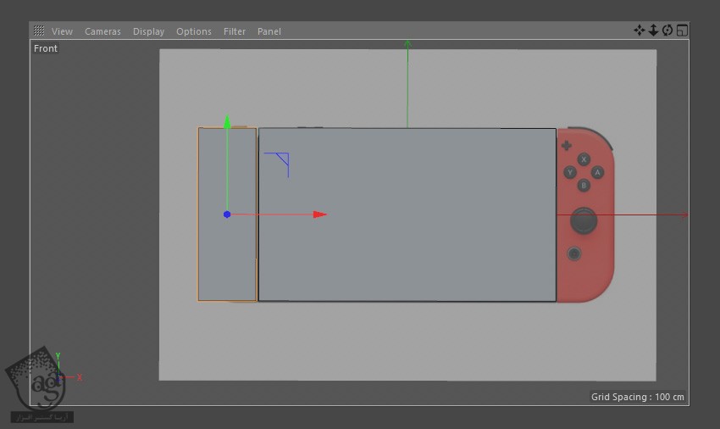Open the View menu
The image size is (720, 429).
[x=62, y=31]
